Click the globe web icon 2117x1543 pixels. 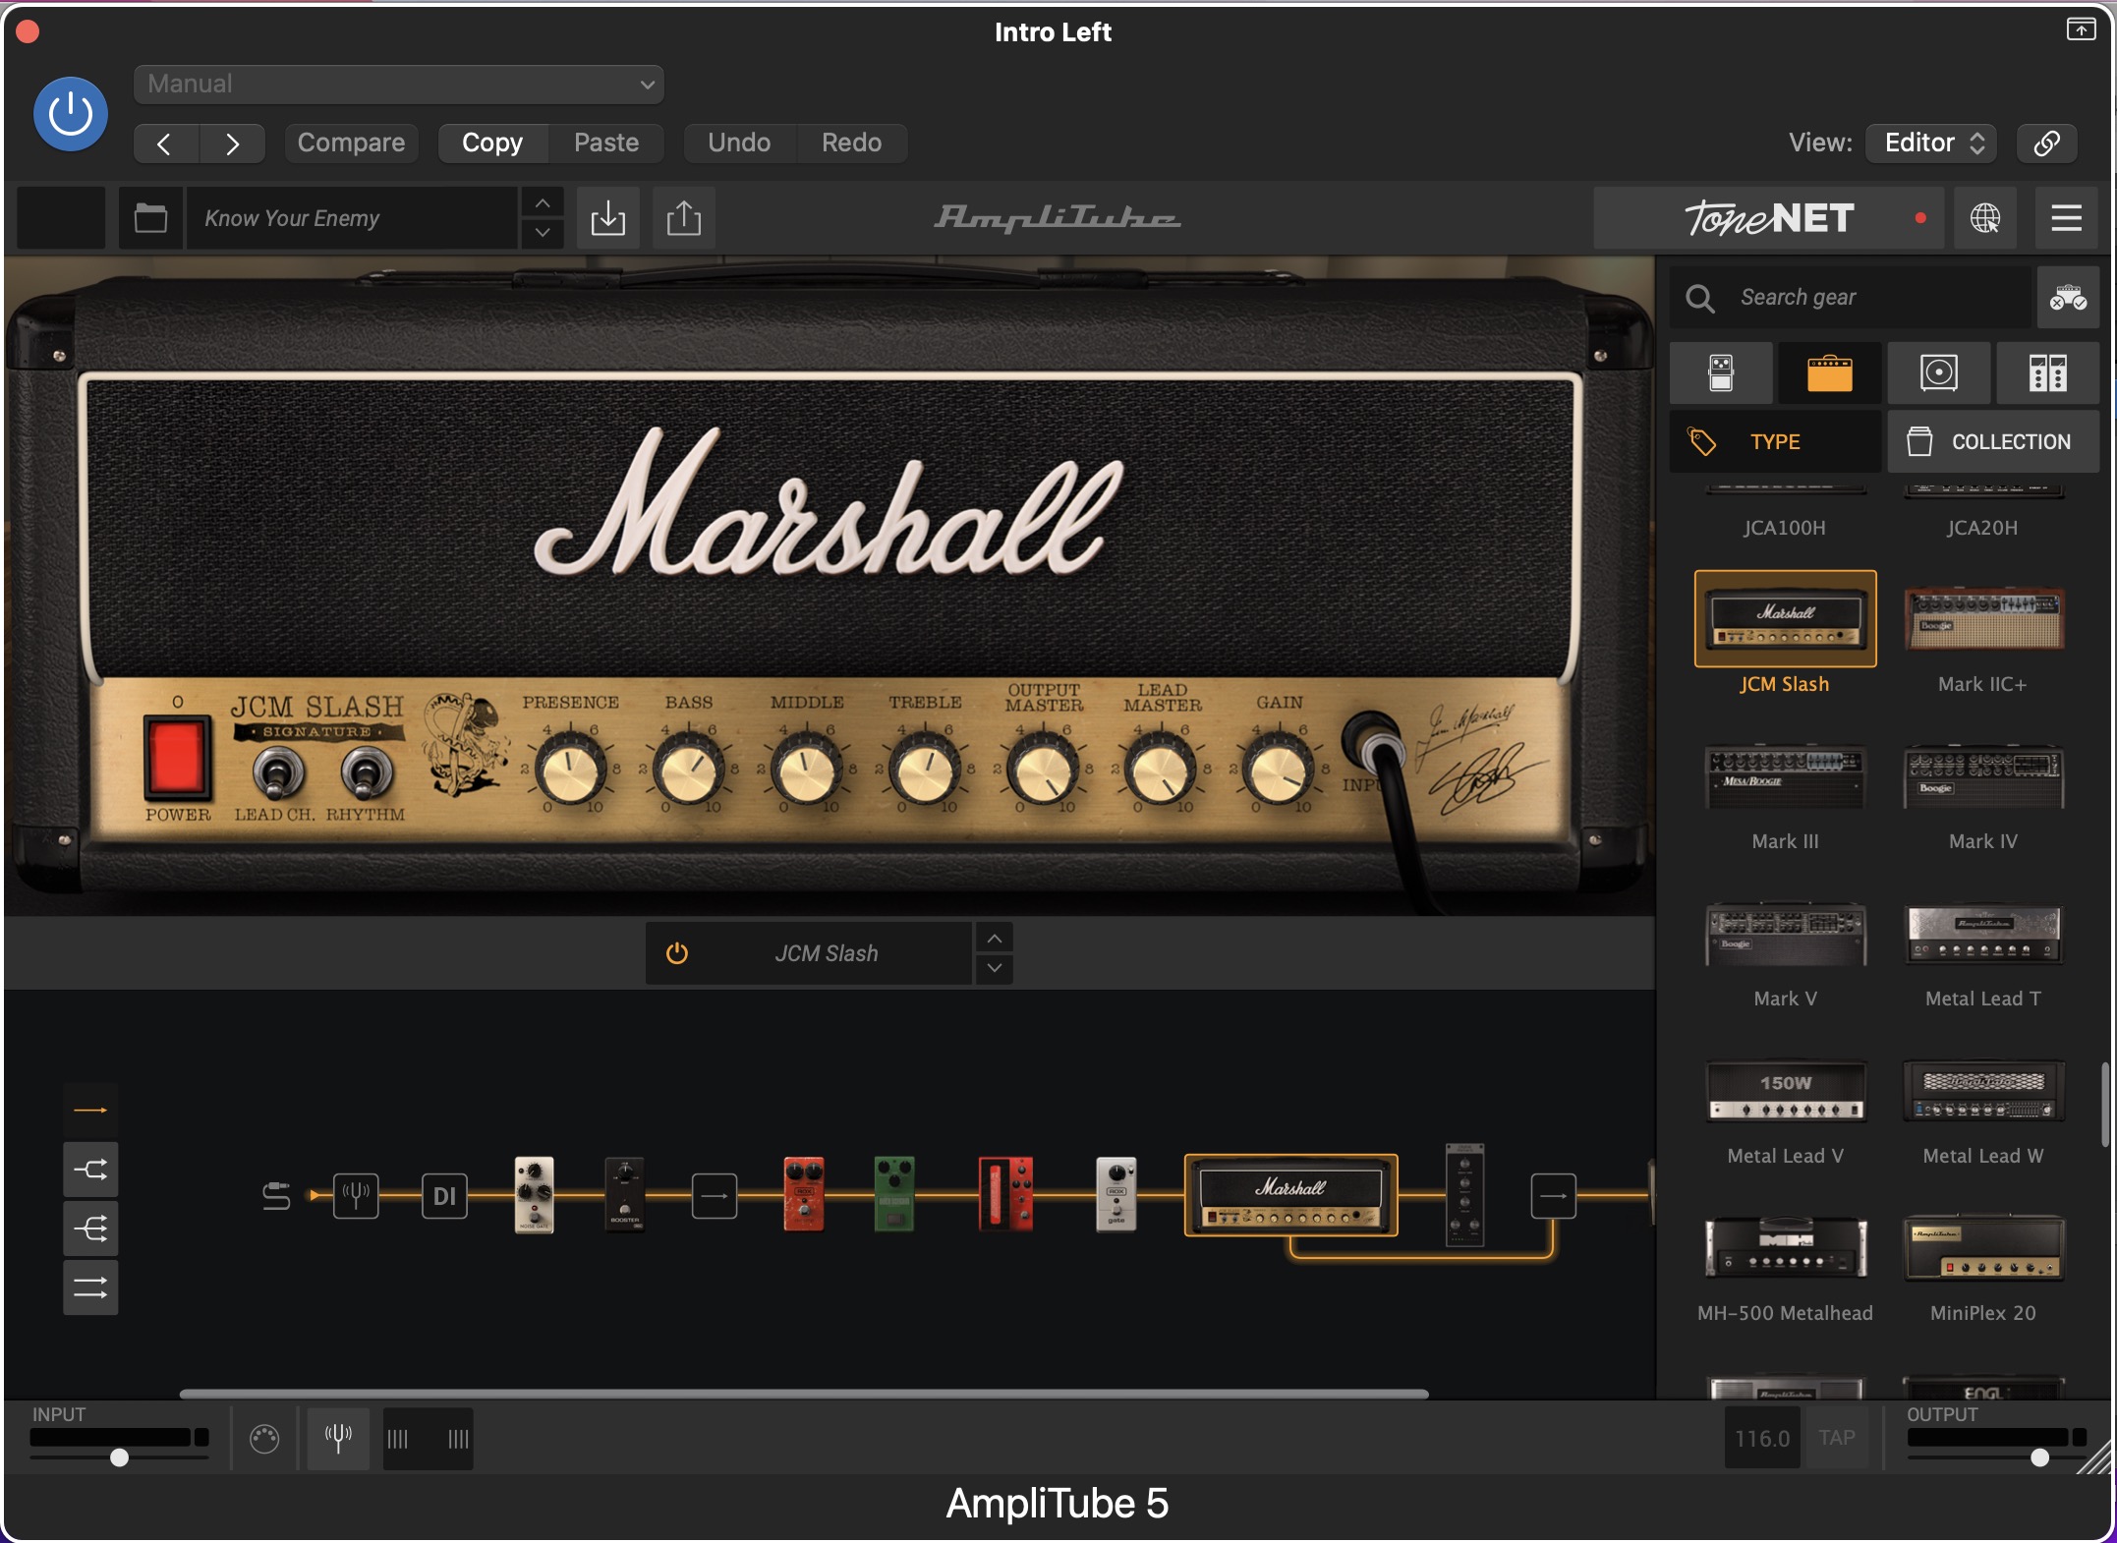click(1985, 217)
